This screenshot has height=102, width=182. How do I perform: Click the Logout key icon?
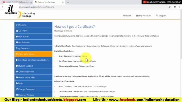[157, 16]
